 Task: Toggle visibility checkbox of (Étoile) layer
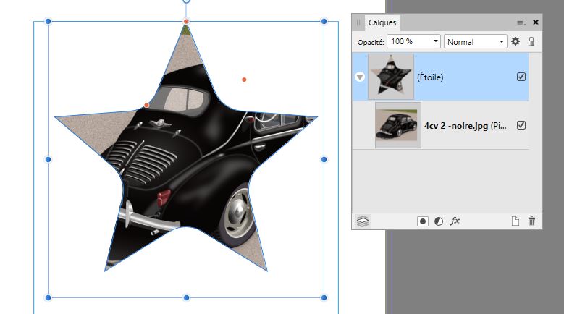click(521, 77)
